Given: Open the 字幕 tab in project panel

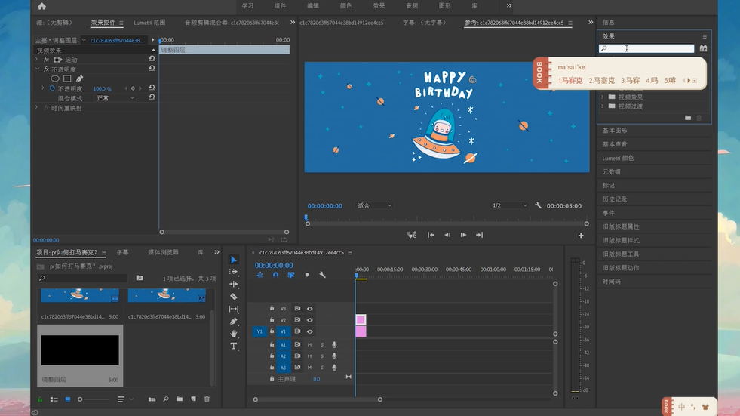Looking at the screenshot, I should (x=123, y=253).
